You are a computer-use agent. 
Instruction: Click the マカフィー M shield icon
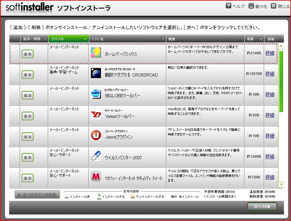[96, 176]
